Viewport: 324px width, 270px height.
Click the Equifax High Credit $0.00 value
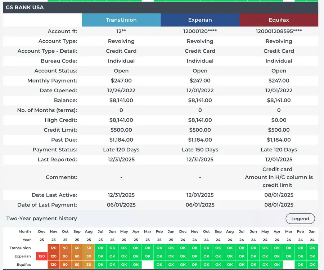279,120
